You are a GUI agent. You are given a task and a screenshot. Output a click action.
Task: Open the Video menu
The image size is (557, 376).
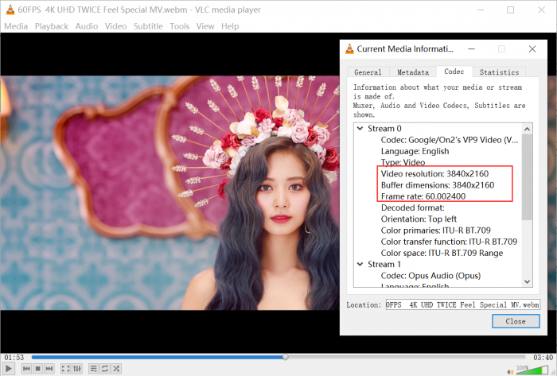[x=115, y=26]
